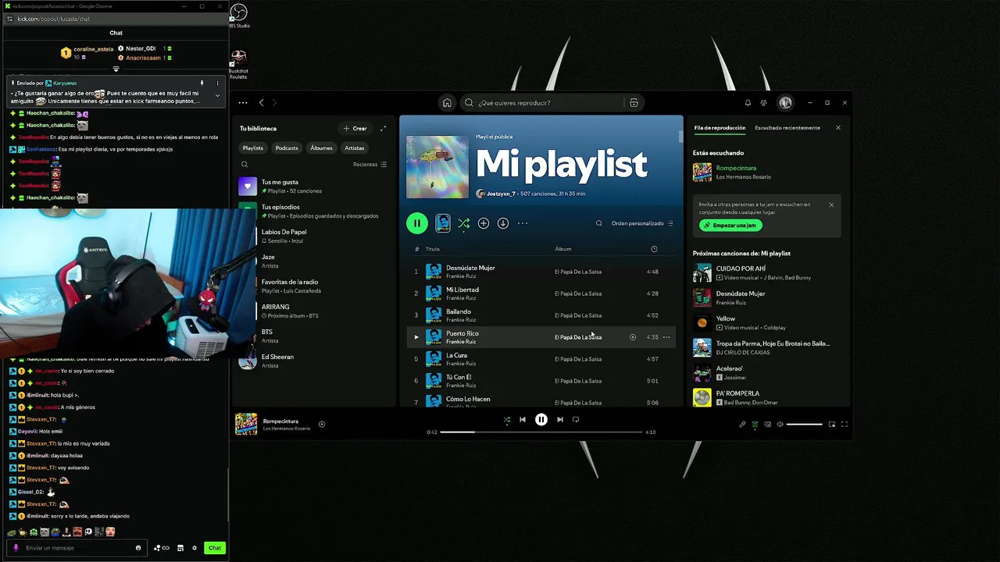
Task: Click the Crear button
Action: (x=355, y=128)
